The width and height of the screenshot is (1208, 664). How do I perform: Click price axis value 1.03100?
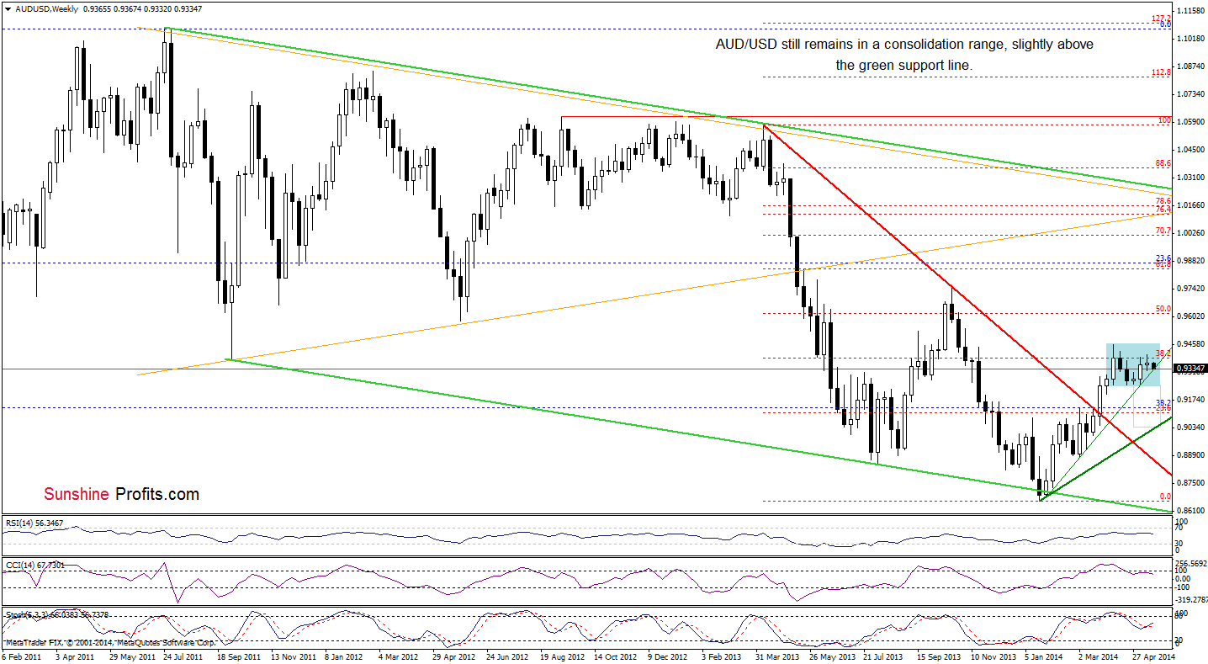1189,178
